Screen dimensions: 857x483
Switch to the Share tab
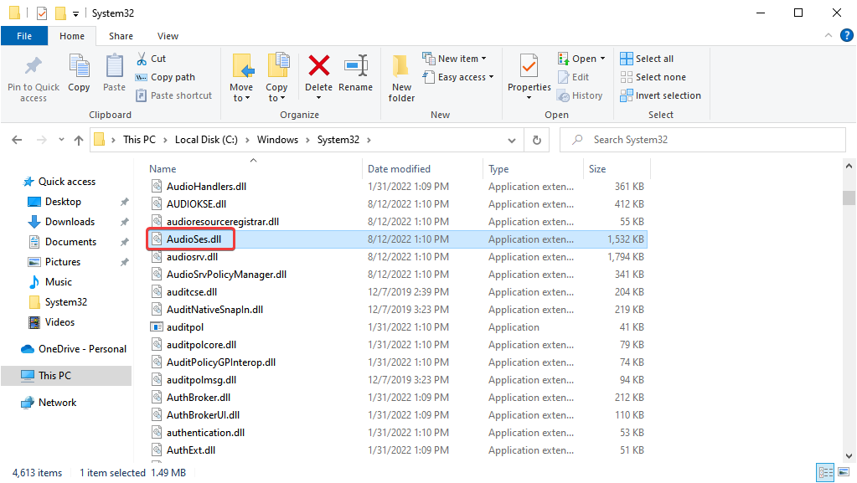click(121, 36)
